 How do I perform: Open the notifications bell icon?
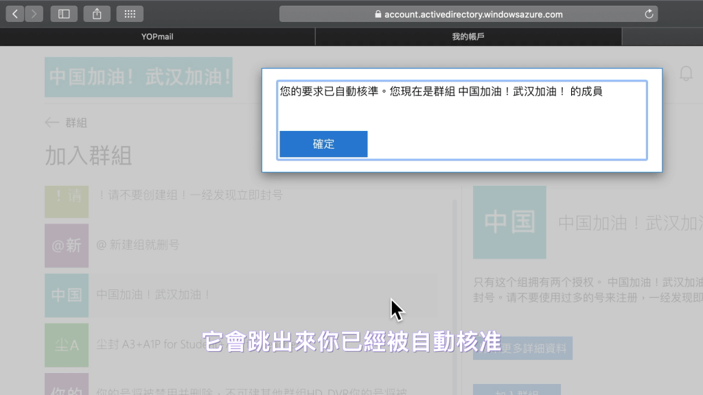686,73
